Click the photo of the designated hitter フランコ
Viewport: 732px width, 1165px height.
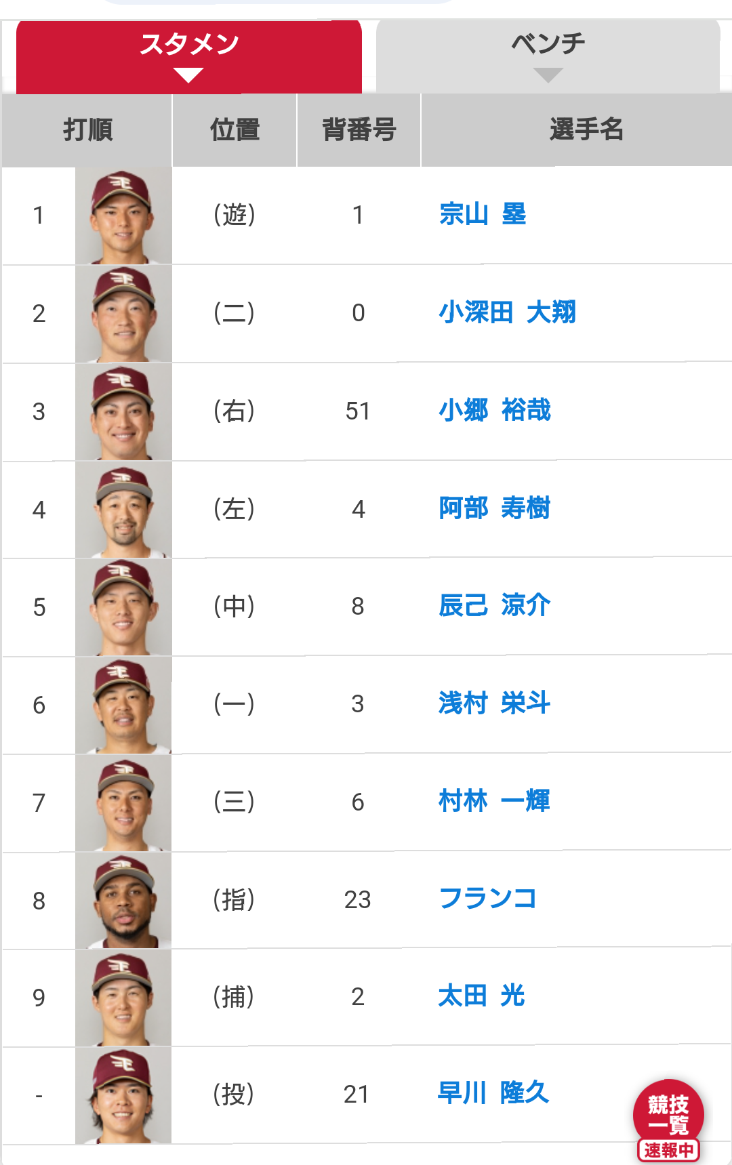pos(123,901)
